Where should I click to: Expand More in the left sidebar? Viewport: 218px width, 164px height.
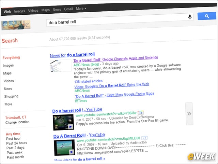[9, 104]
